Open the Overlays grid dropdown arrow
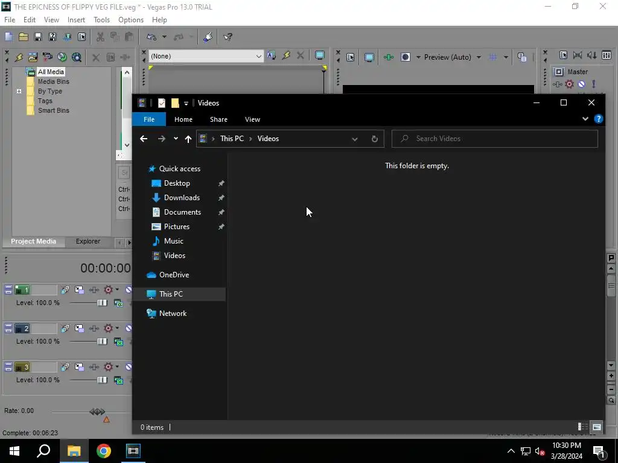The image size is (618, 463). (506, 57)
